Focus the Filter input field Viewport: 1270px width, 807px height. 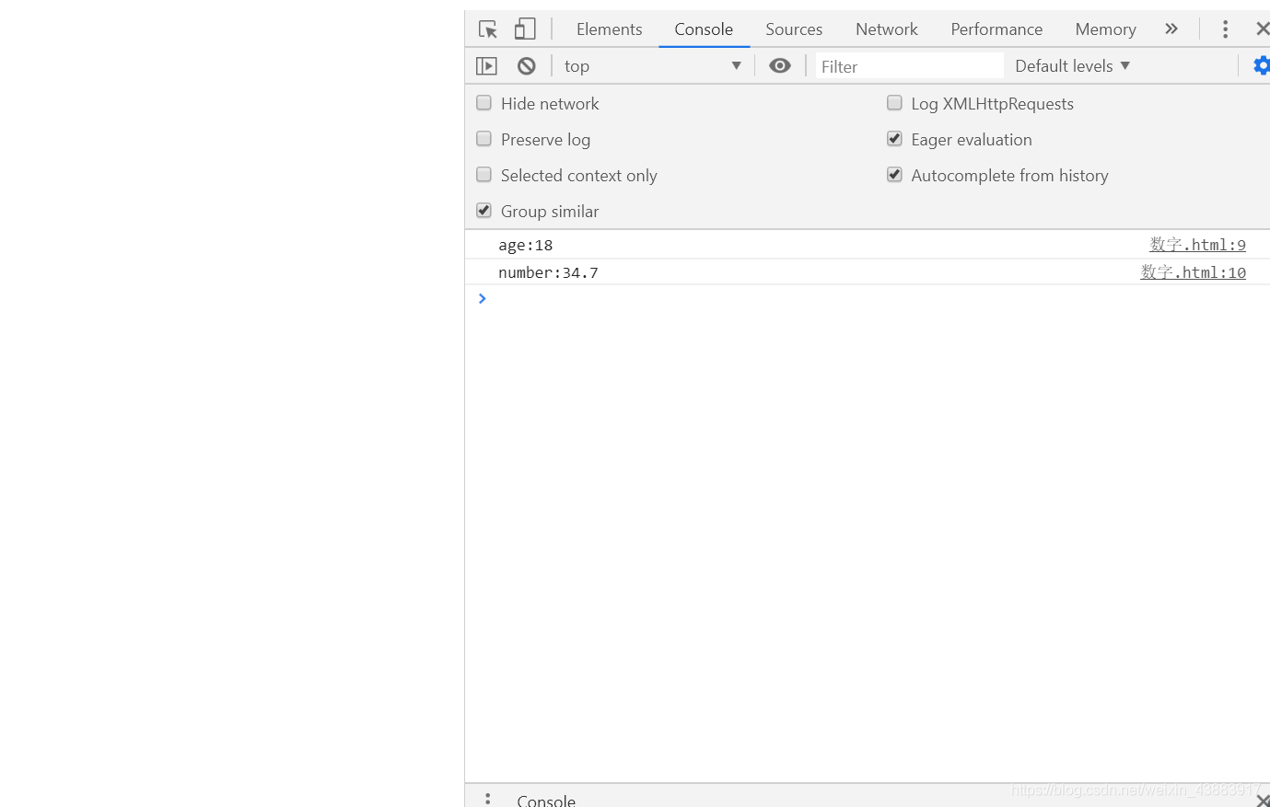[x=909, y=66]
